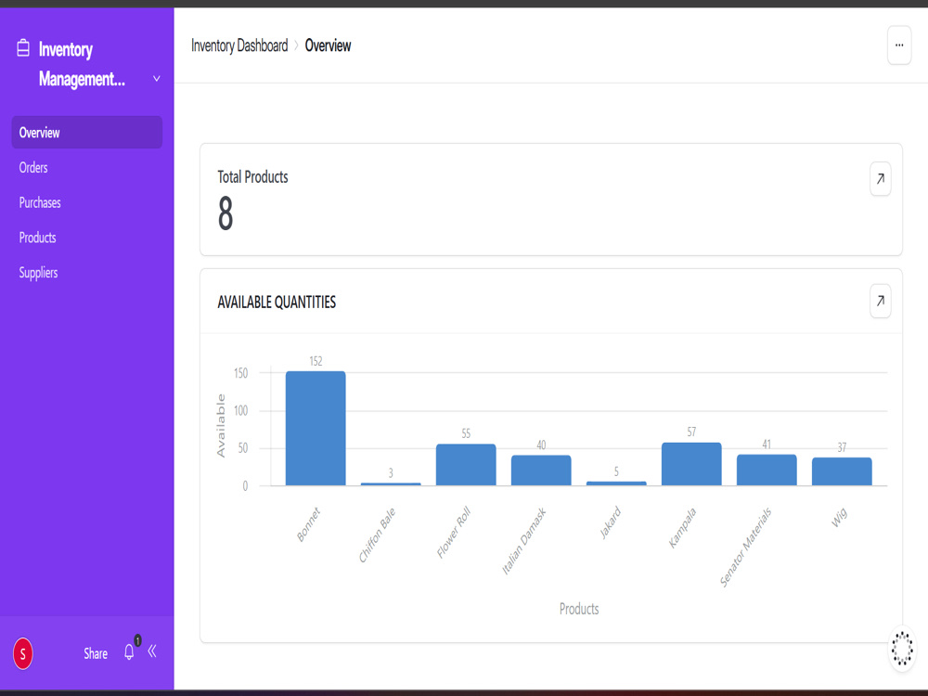Click the AVAILABLE QUANTITIES heading
This screenshot has width=928, height=696.
[277, 303]
